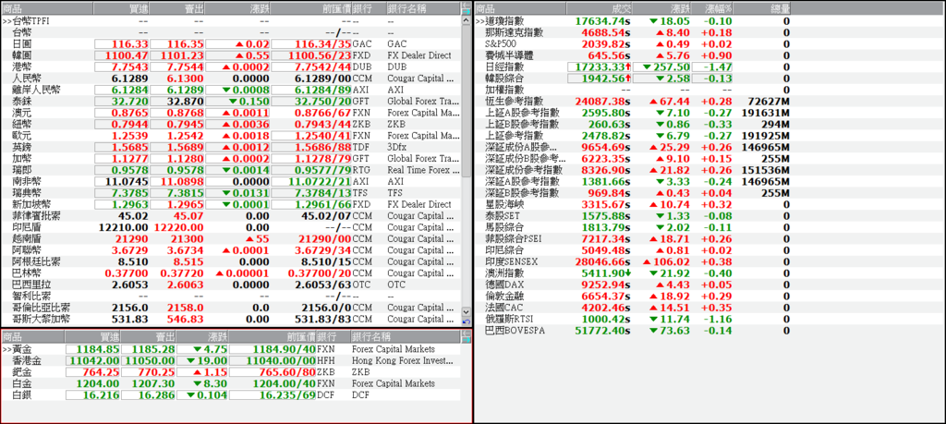Select the 法國CAC row
This screenshot has height=424, width=946.
tap(633, 307)
